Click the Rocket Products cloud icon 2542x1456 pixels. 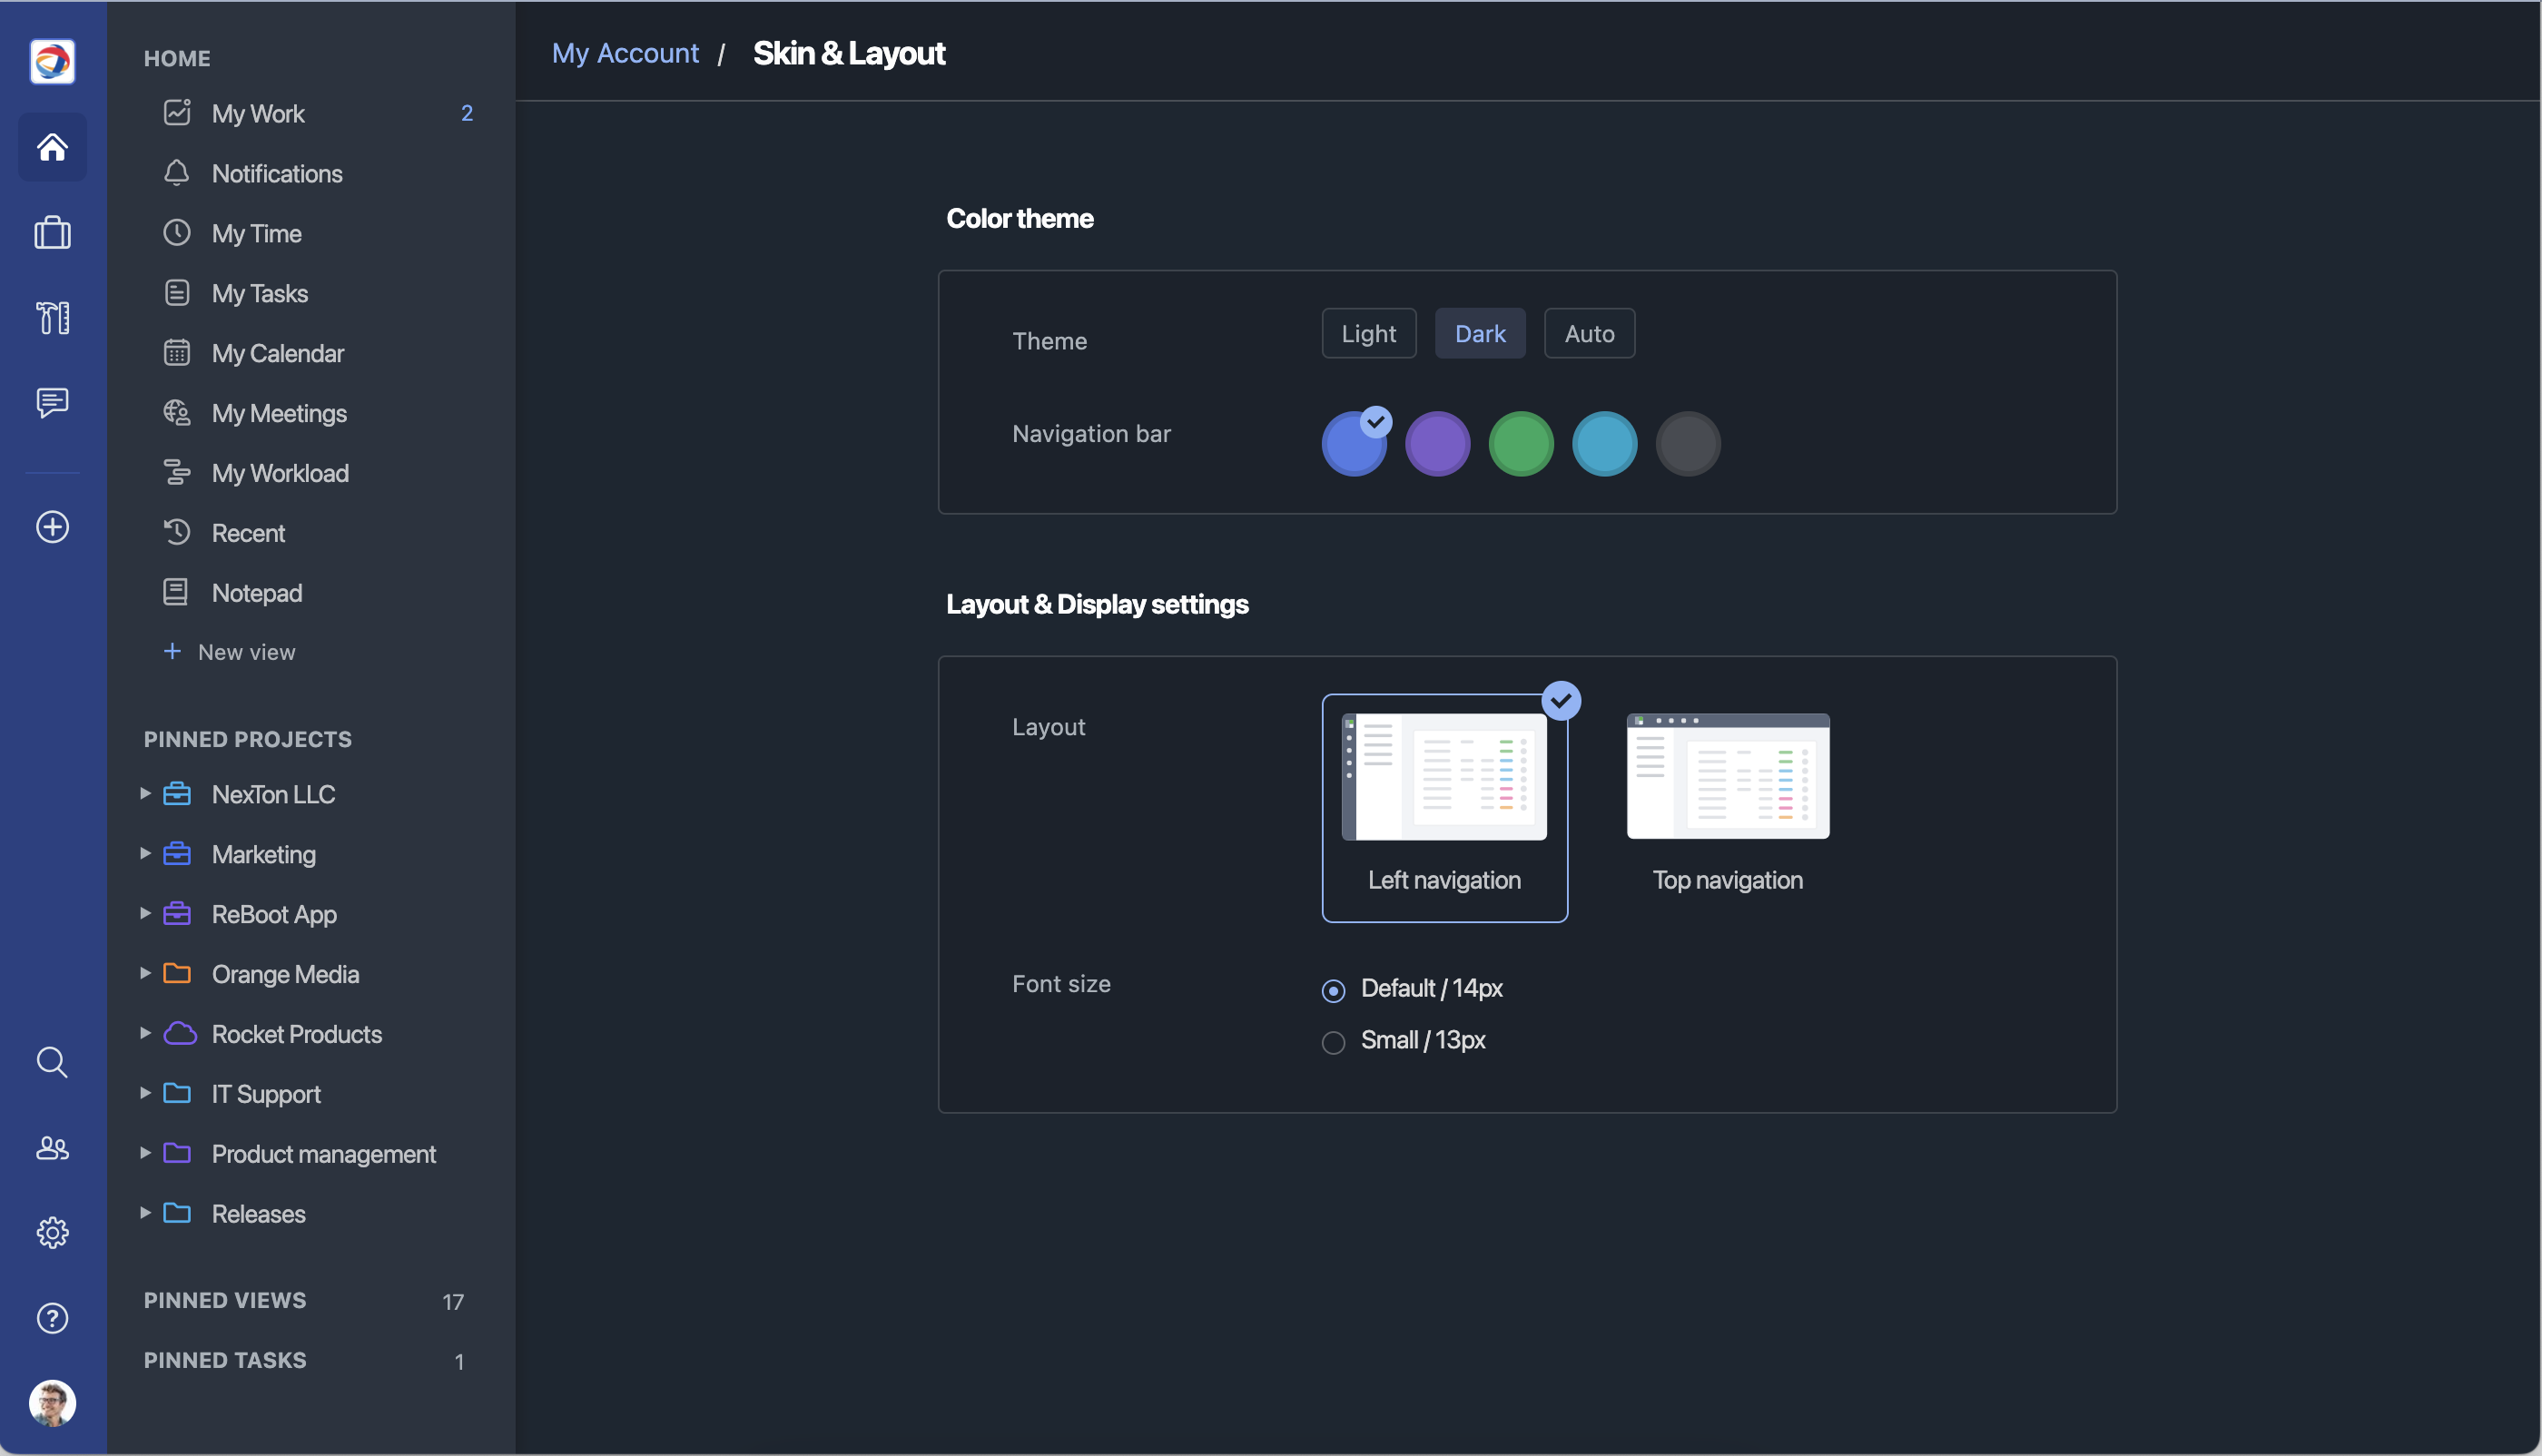180,1033
